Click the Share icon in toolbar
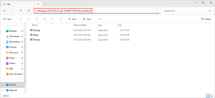The width and height of the screenshot is (215, 98). pos(53,19)
